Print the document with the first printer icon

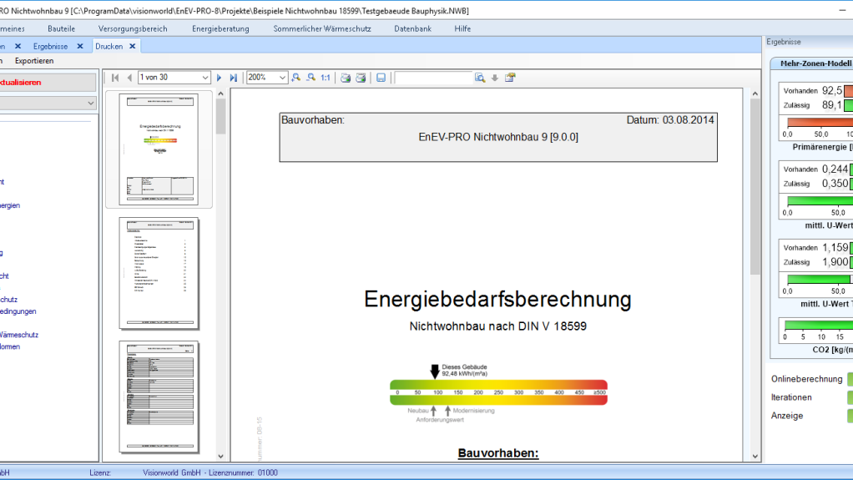click(x=346, y=78)
